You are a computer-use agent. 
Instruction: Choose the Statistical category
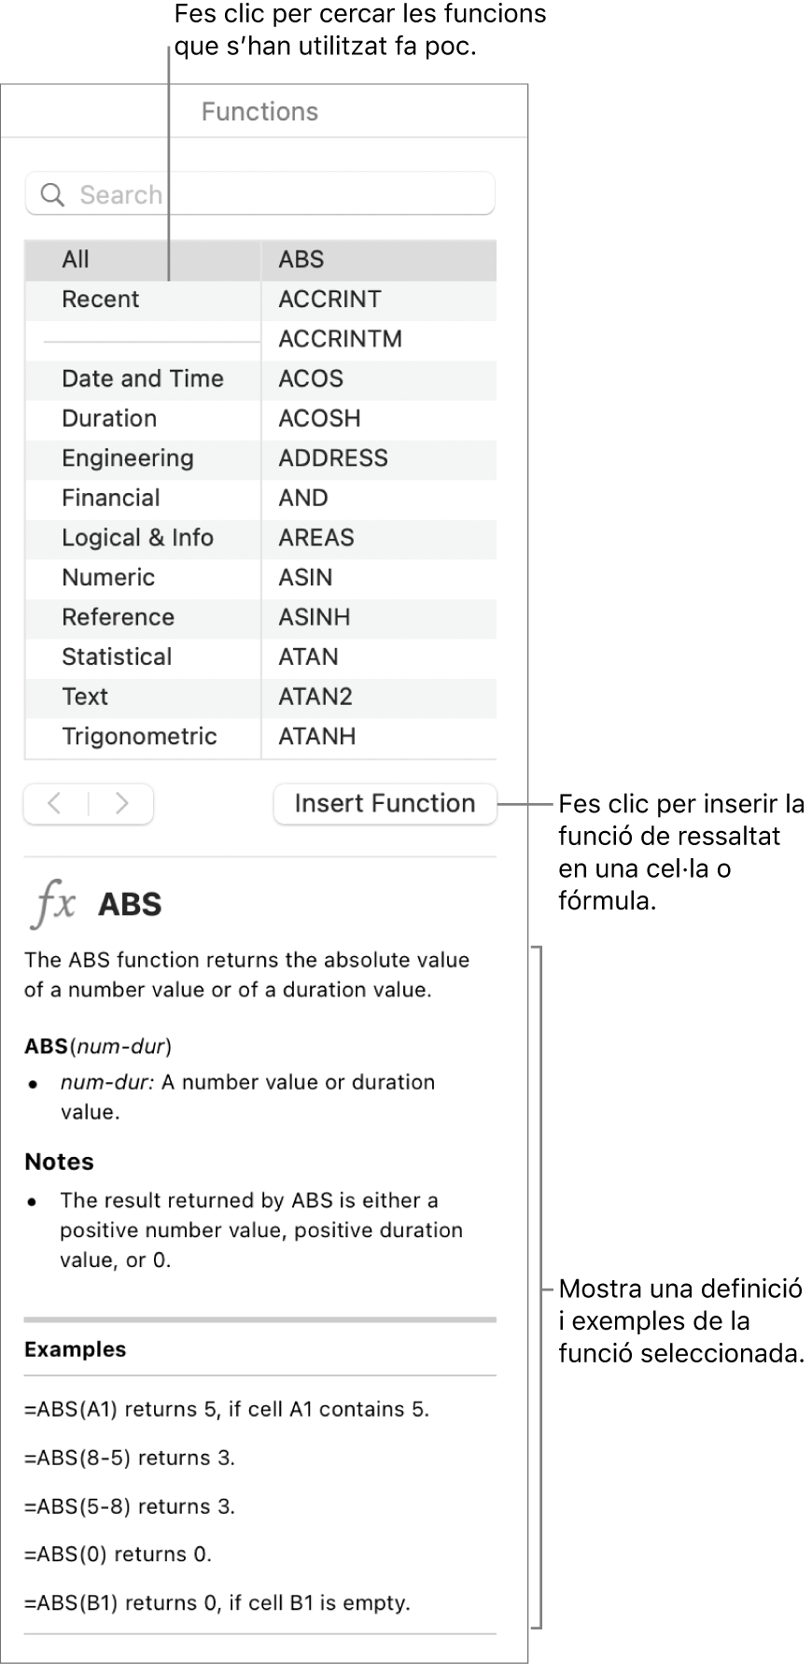pyautogui.click(x=117, y=656)
